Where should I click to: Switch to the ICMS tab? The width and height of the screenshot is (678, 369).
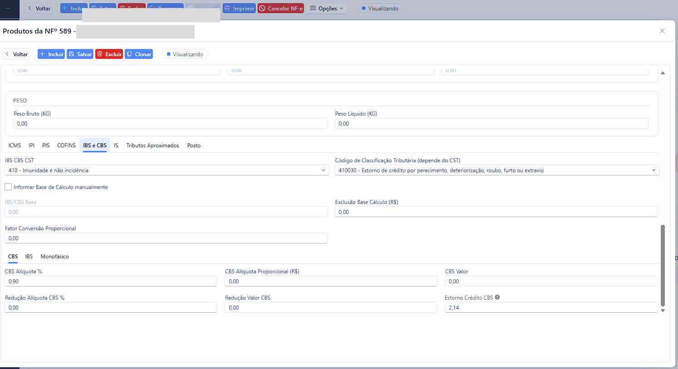coord(15,146)
